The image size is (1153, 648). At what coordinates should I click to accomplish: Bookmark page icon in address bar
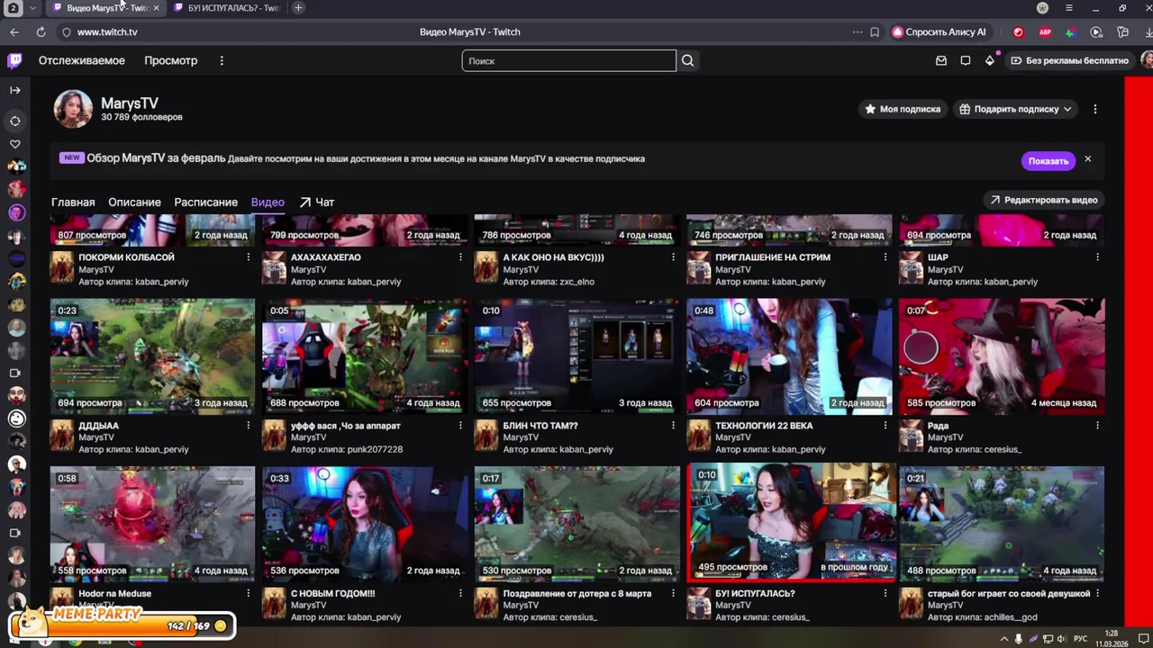click(x=875, y=31)
